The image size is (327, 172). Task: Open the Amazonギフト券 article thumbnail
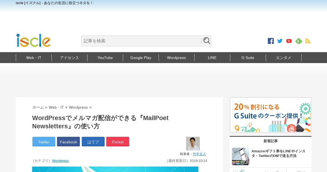point(241,156)
